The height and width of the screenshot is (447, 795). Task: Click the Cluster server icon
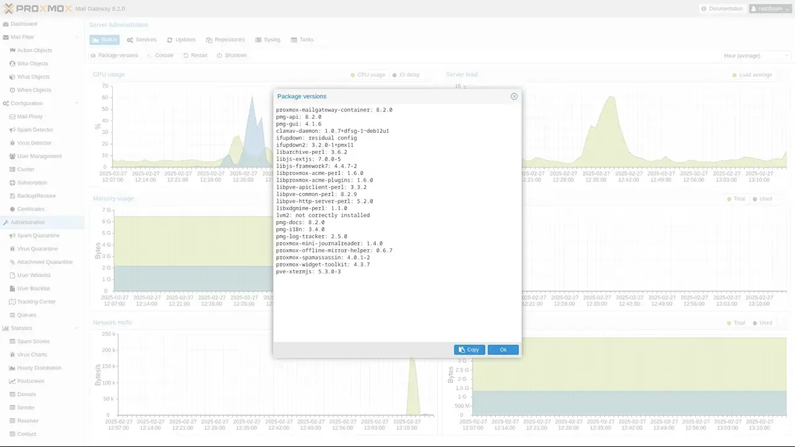[12, 169]
